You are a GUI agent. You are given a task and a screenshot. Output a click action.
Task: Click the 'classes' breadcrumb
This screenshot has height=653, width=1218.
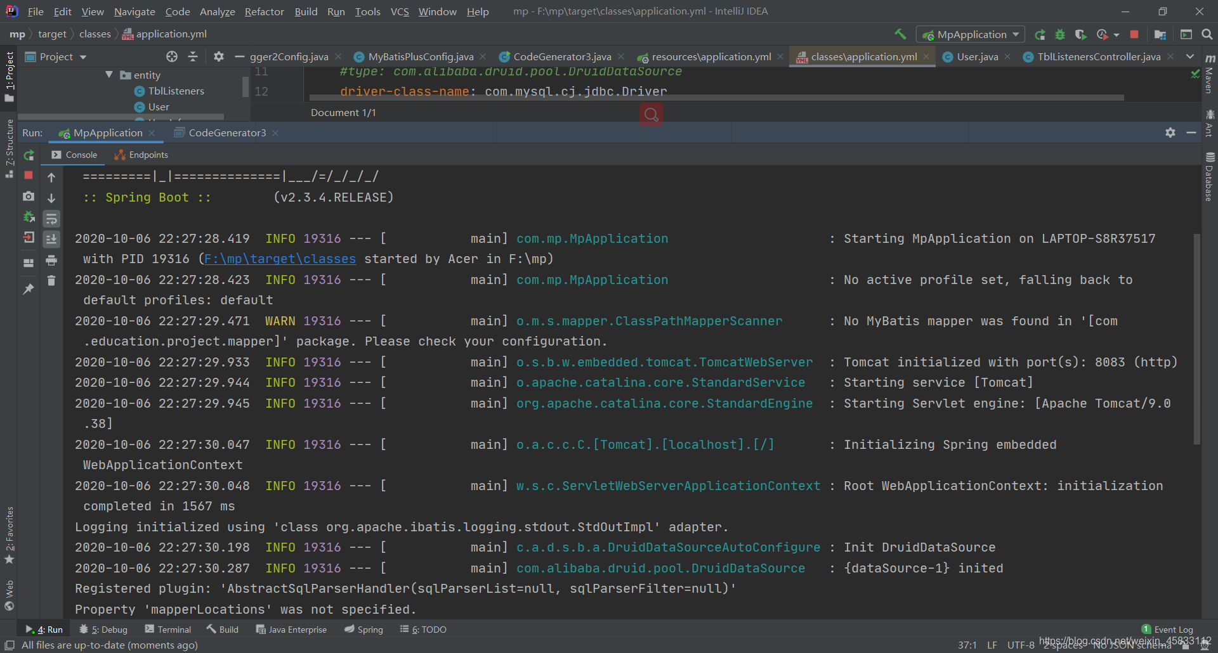point(95,34)
